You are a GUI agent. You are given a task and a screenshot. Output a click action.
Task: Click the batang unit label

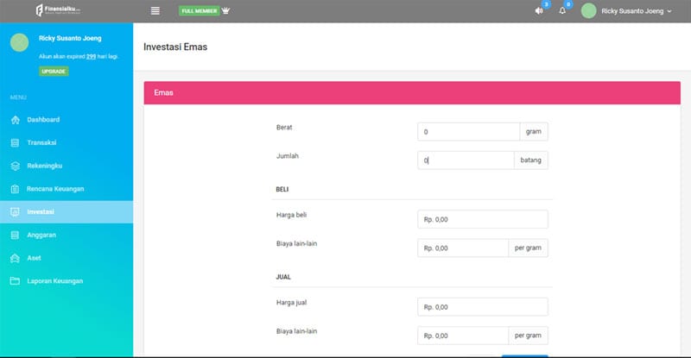click(530, 160)
